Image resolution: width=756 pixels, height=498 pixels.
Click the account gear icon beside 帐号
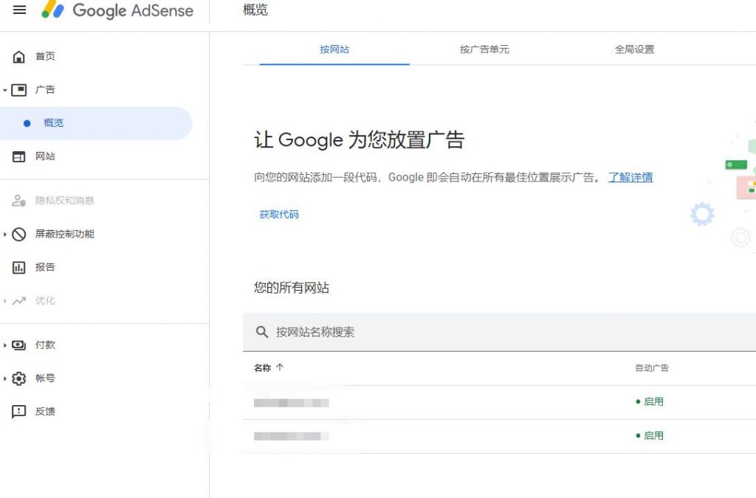(x=18, y=378)
